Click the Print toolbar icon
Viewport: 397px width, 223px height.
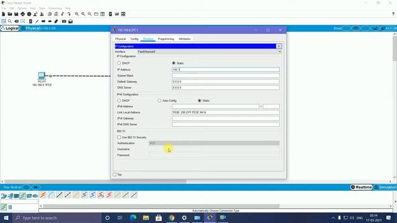click(x=23, y=14)
